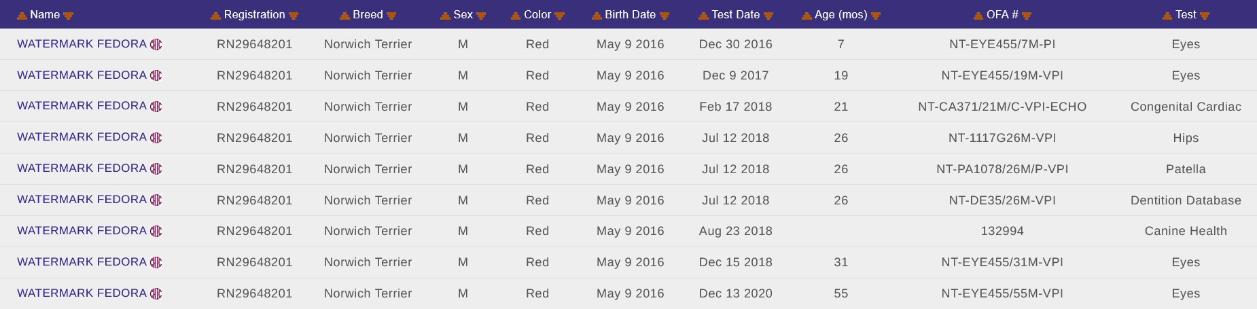1257x309 pixels.
Task: Click CHIC badge in Dec 13 2020 row
Action: click(x=156, y=294)
